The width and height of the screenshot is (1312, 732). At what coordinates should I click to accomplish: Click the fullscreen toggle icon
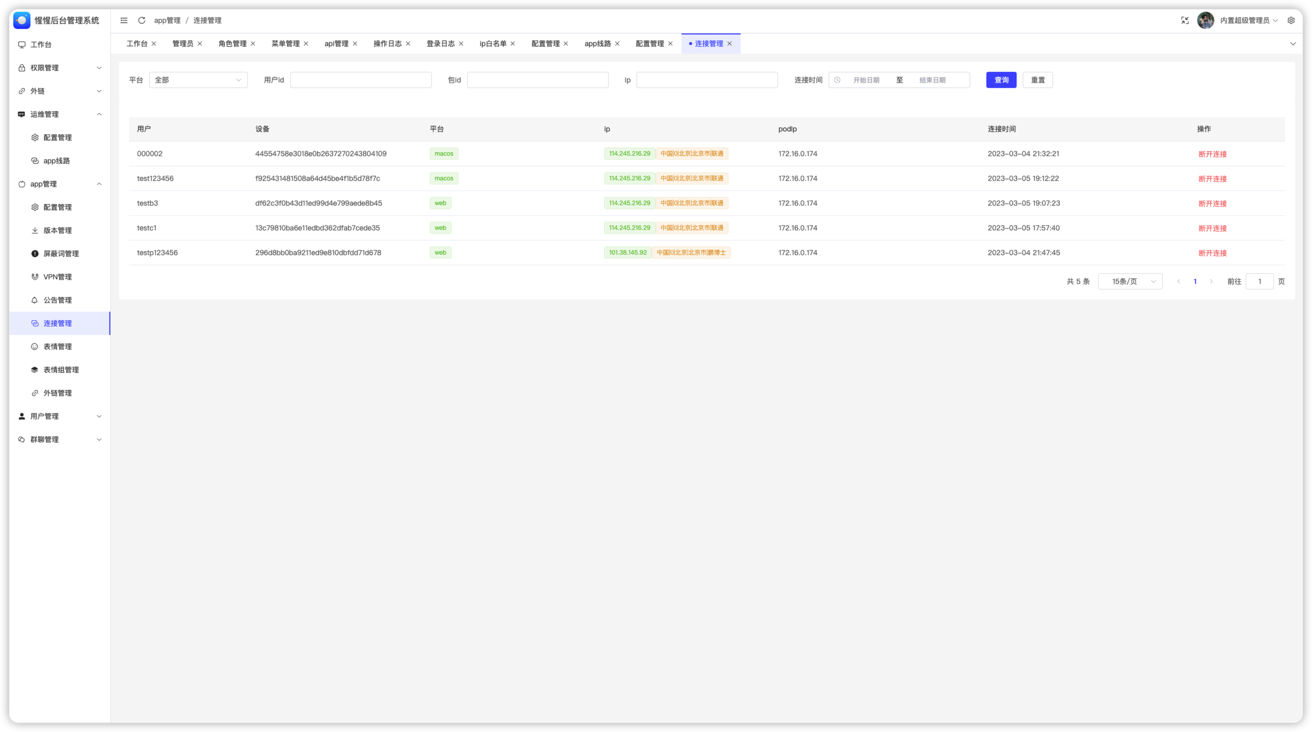point(1185,20)
